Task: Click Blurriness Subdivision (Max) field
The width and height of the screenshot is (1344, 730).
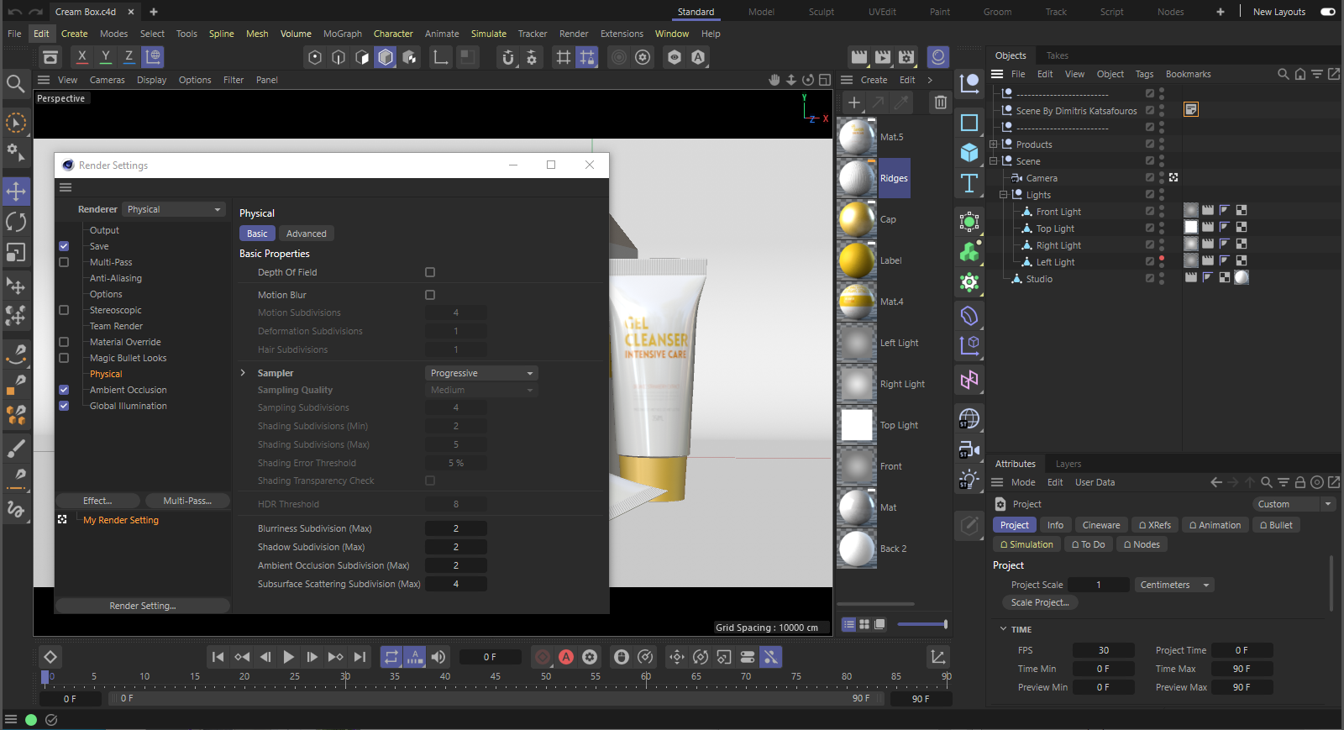Action: 455,528
